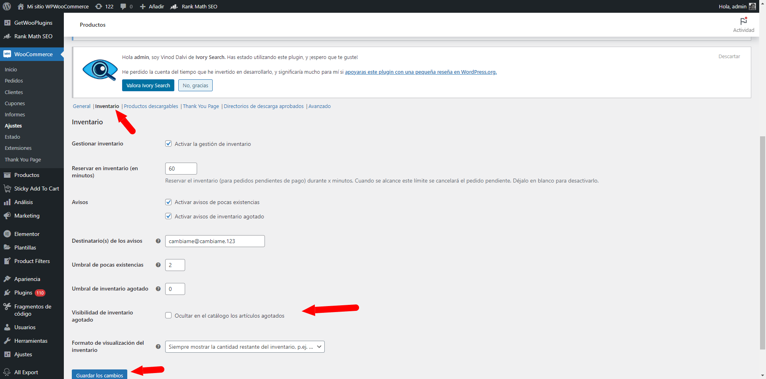Click the updates icon showing 122
766x379 pixels.
(x=99, y=6)
